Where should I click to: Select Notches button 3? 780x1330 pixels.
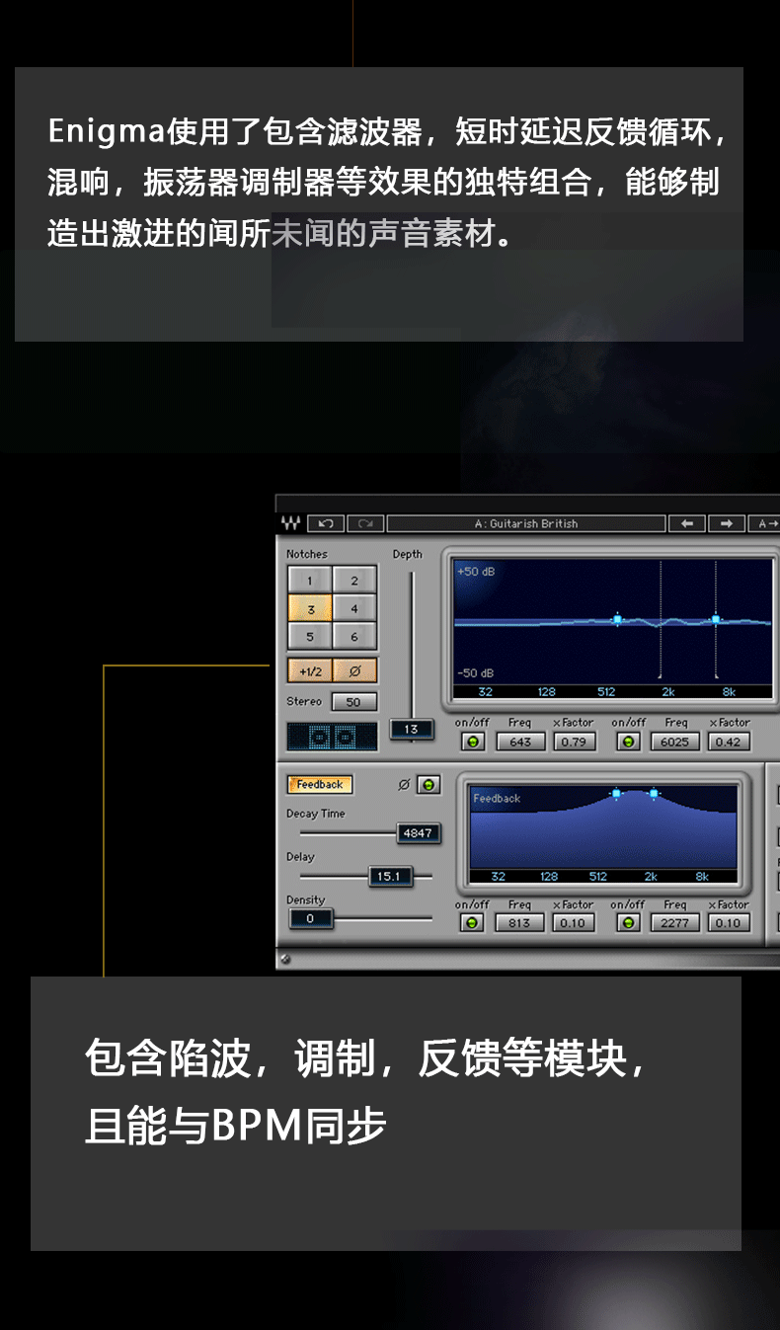(309, 609)
